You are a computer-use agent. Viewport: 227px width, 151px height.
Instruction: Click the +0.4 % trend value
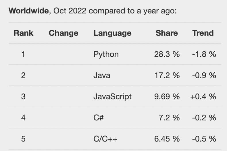pos(203,97)
